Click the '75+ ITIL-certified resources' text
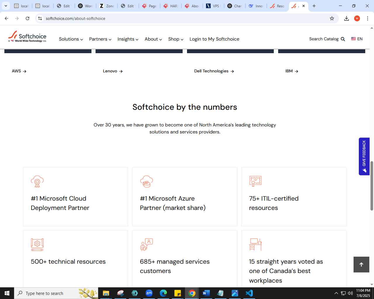 coord(274,203)
